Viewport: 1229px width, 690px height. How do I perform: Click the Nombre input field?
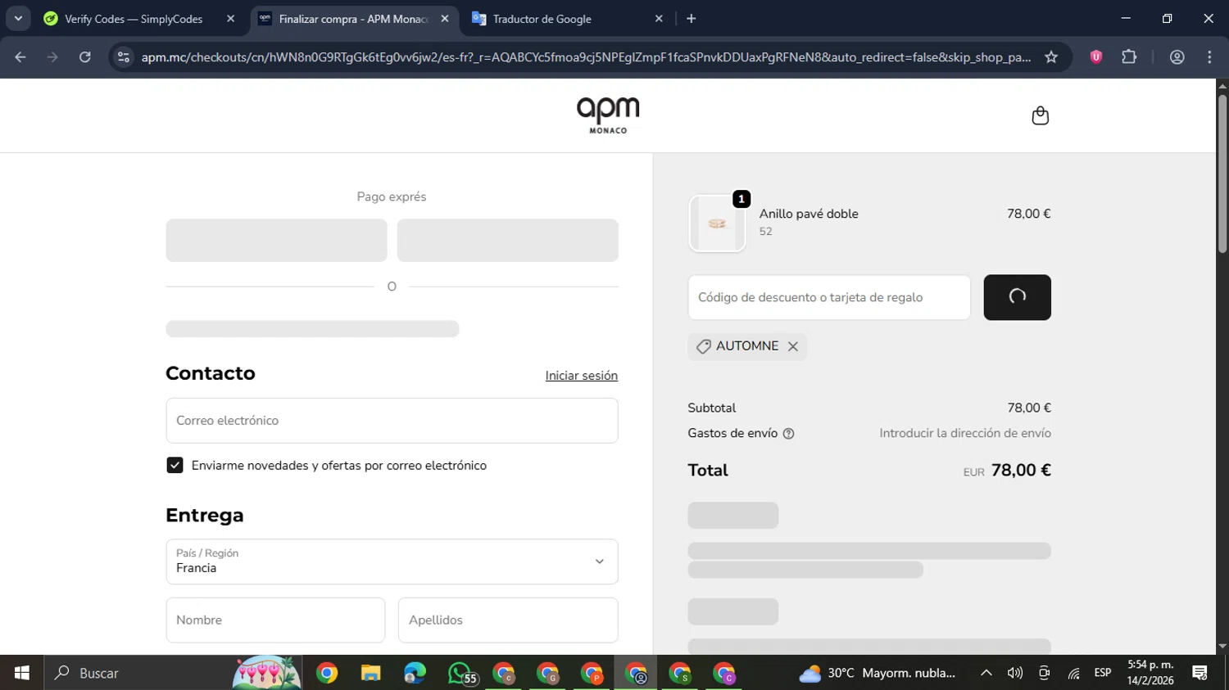coord(275,620)
